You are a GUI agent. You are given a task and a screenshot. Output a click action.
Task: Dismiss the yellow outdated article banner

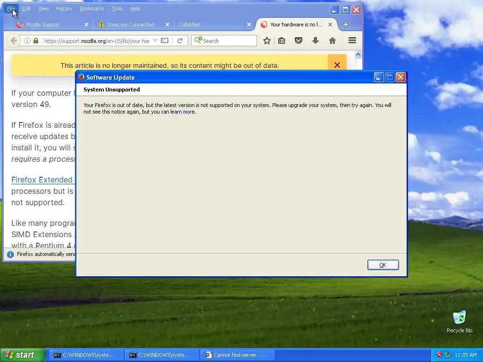click(x=337, y=65)
